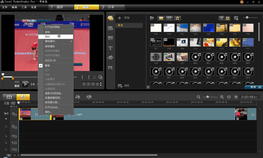
Task: Switch to storyboard view
Action: [9, 97]
